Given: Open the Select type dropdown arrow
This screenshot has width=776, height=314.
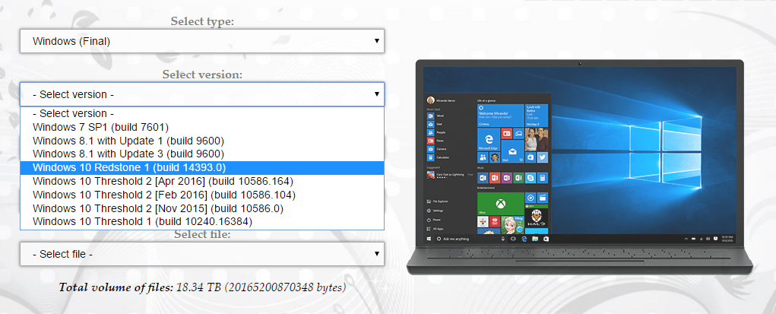Looking at the screenshot, I should click(376, 41).
